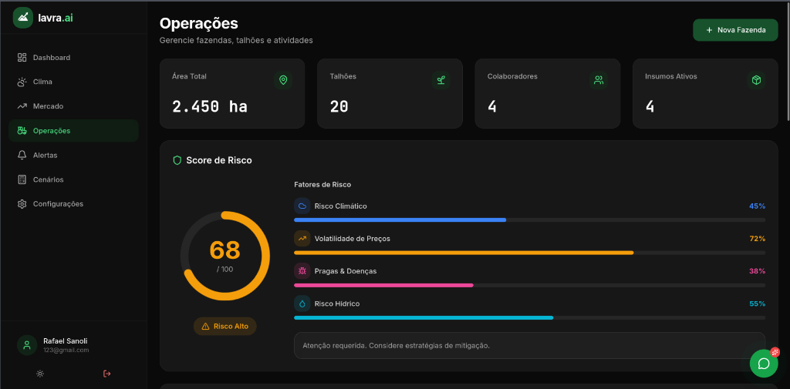The height and width of the screenshot is (389, 790).
Task: Select Cenários in the sidebar
Action: pyautogui.click(x=48, y=179)
